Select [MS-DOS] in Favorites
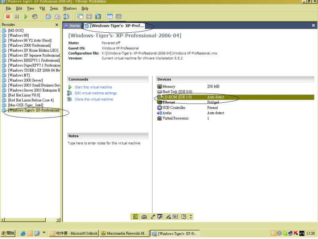Viewport: 318px width, 239px height. (16, 31)
